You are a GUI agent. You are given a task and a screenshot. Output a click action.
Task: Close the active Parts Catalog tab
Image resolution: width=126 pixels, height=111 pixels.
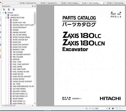point(104,3)
